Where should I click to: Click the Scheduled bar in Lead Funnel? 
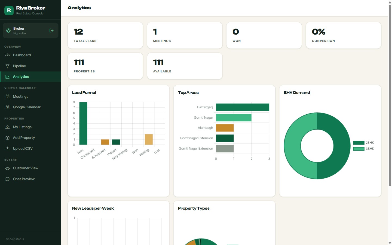pyautogui.click(x=105, y=142)
